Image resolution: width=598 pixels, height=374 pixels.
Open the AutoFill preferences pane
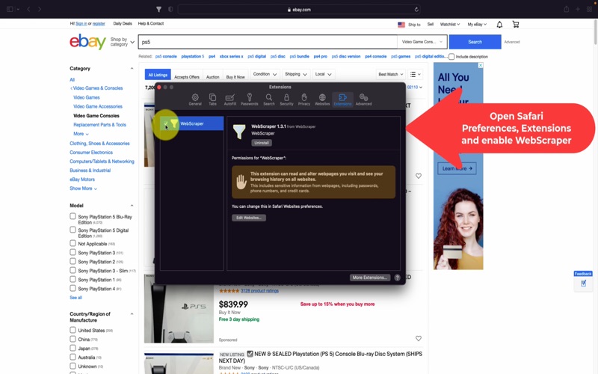pyautogui.click(x=230, y=99)
